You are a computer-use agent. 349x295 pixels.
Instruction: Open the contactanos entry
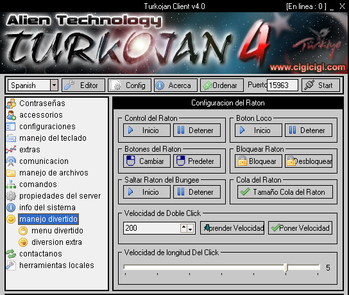pyautogui.click(x=40, y=254)
